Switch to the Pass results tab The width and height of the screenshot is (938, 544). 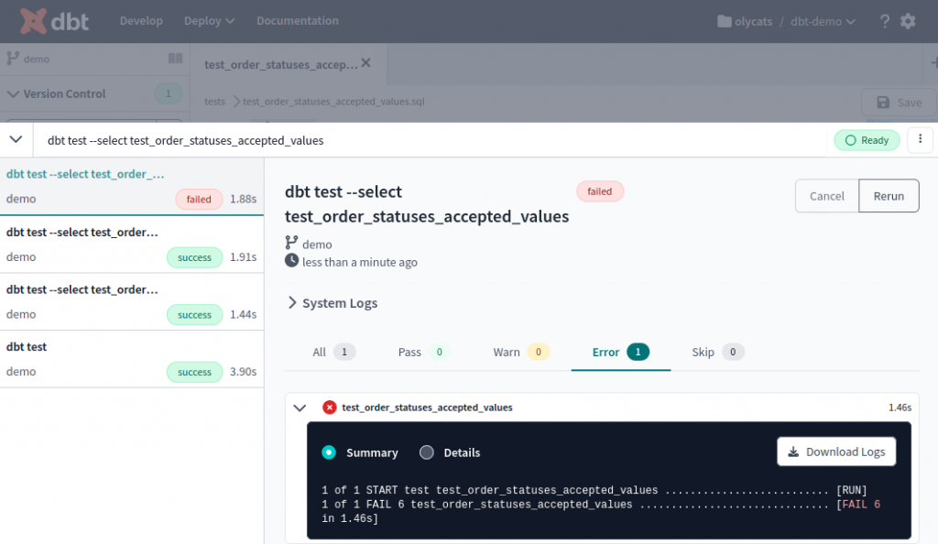coord(423,352)
